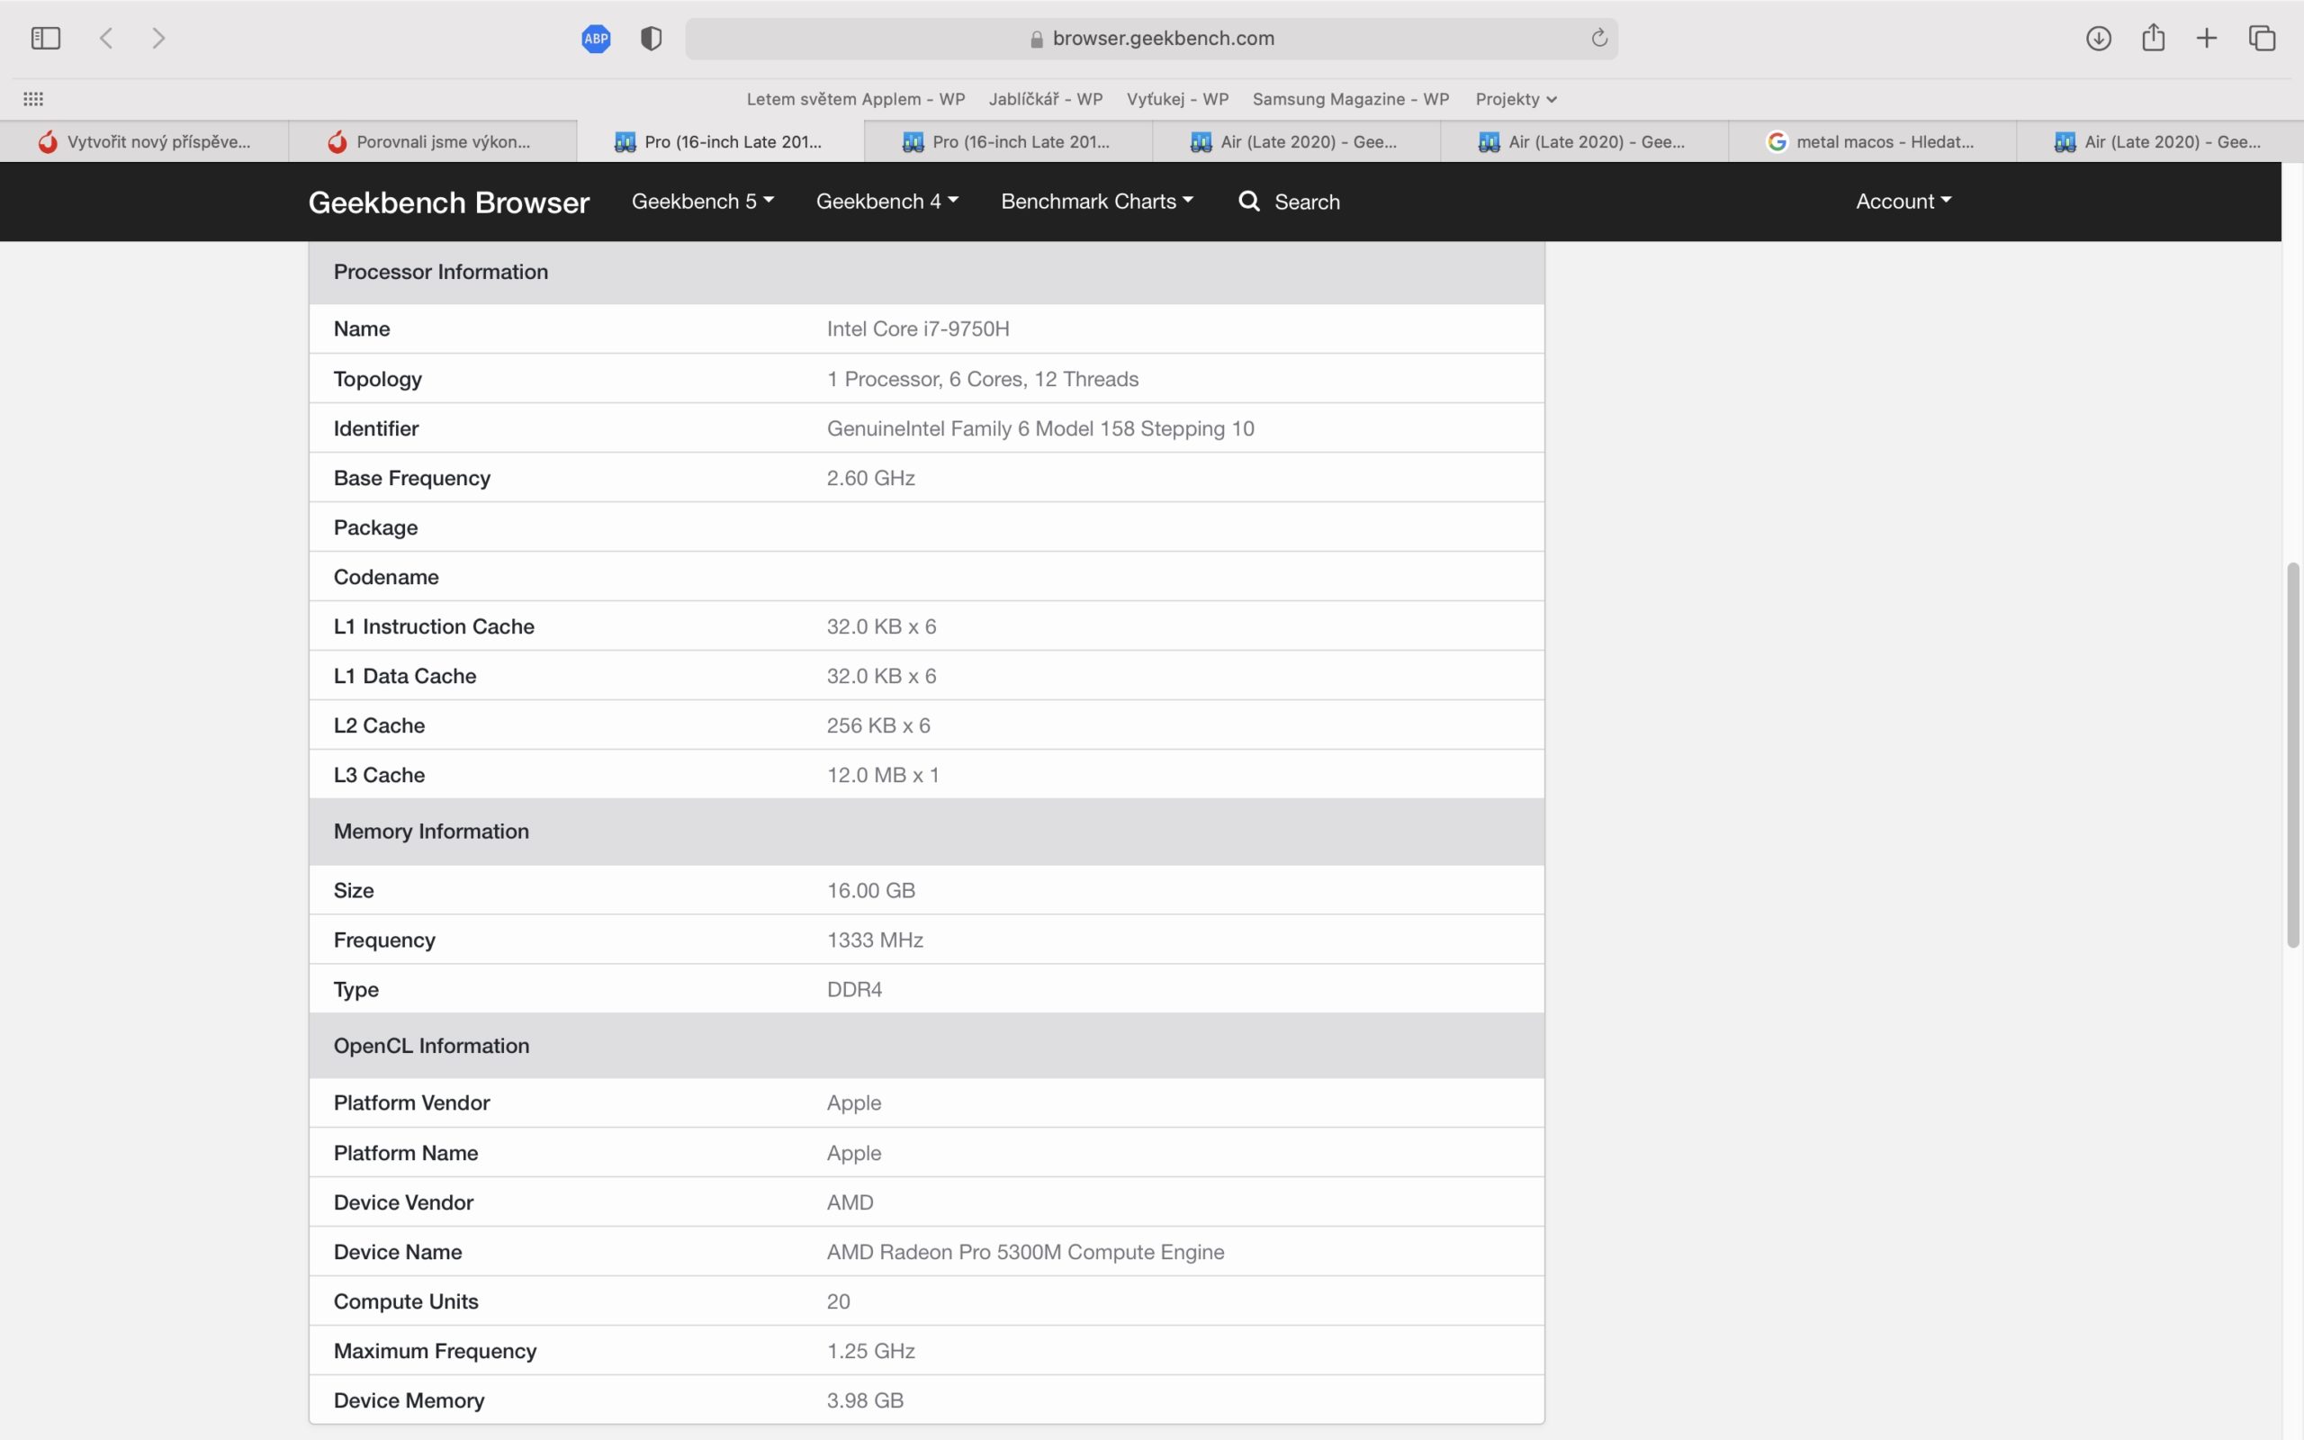Click the Geekbench search magnifier icon
Screen dimensions: 2304x1440
click(1249, 201)
